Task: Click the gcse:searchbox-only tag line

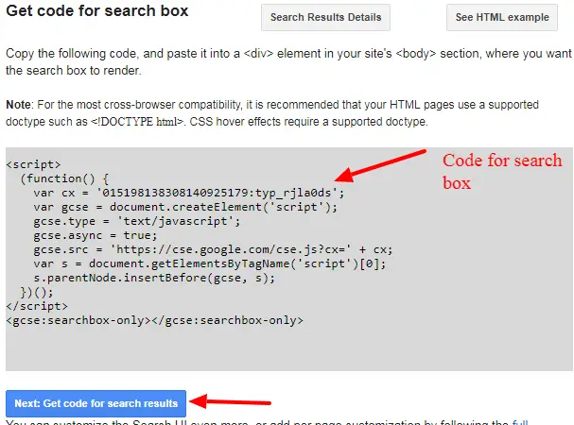Action: (x=154, y=320)
